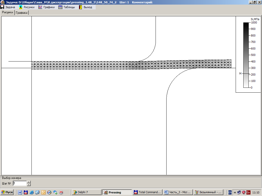Click the Рисунки toolbar item with running figure
This screenshot has height=196, width=262.
27,7
